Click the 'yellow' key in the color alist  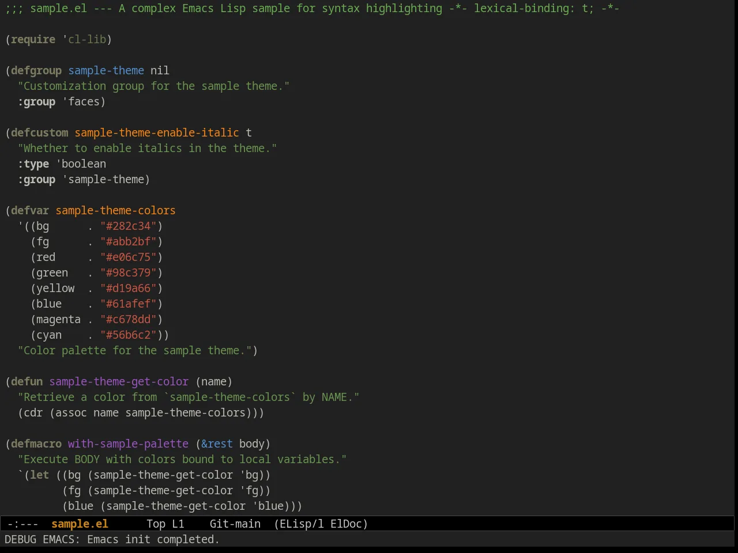point(55,288)
